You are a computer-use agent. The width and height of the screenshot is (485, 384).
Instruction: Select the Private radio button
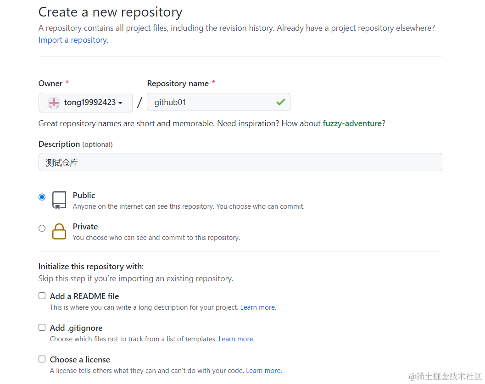click(x=42, y=228)
